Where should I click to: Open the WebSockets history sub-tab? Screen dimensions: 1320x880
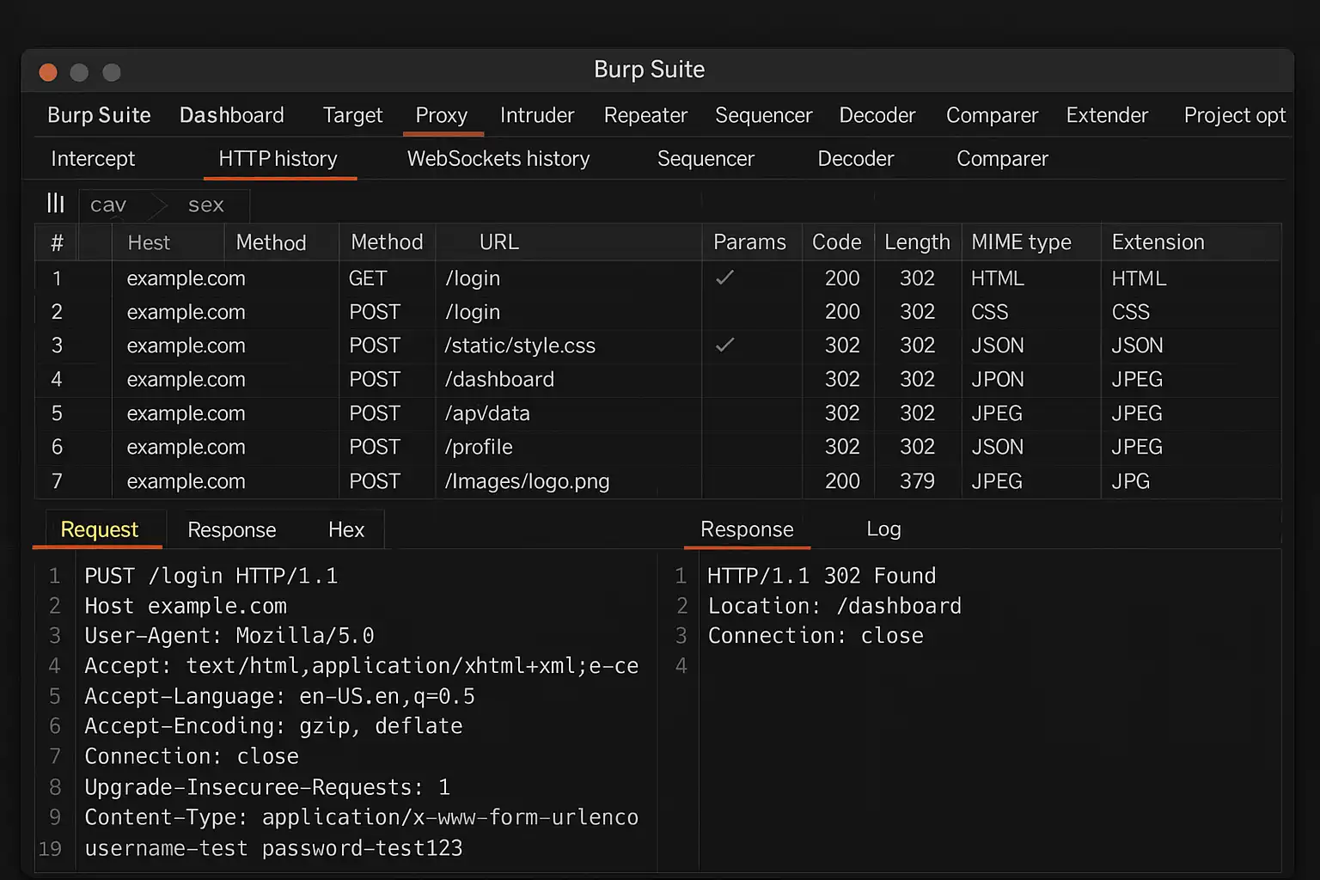pyautogui.click(x=498, y=159)
